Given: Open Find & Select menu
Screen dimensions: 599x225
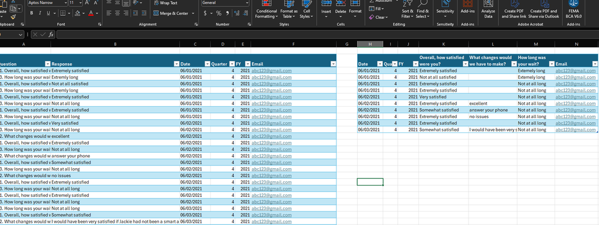Looking at the screenshot, I should (422, 10).
